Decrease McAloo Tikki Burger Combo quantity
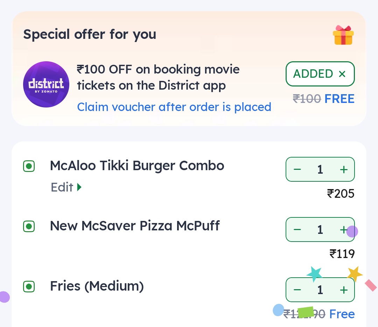Viewport: 378px width, 327px height. (297, 170)
